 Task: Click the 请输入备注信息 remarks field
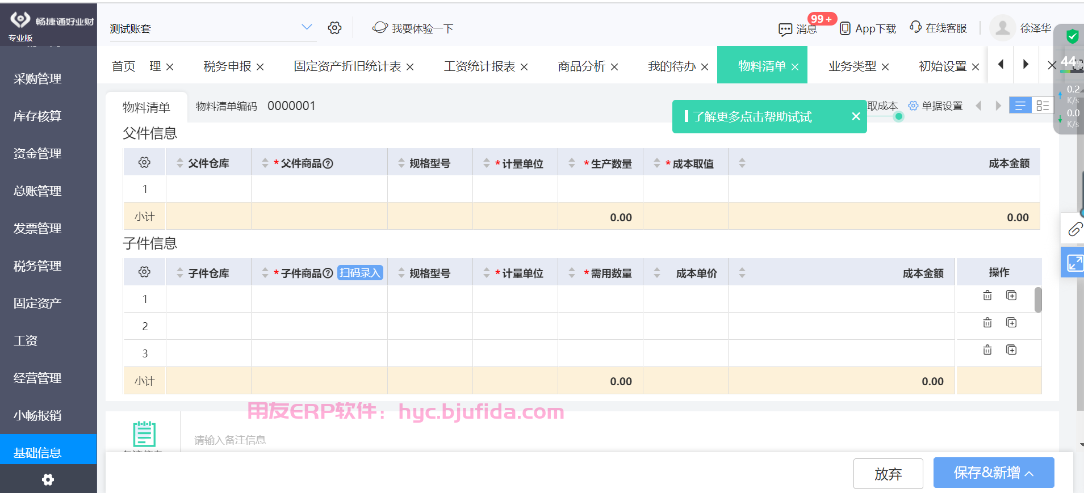pyautogui.click(x=619, y=440)
